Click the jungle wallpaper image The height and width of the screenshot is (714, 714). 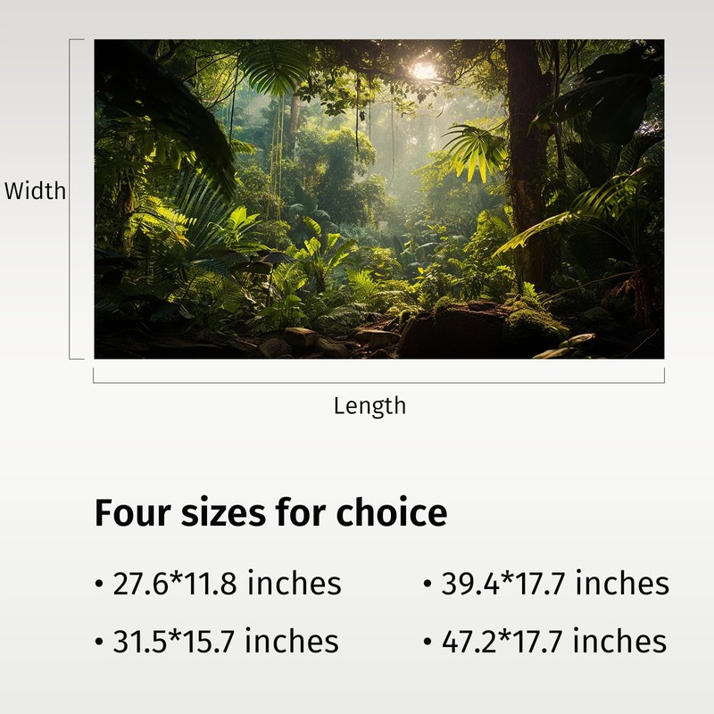coord(379,198)
